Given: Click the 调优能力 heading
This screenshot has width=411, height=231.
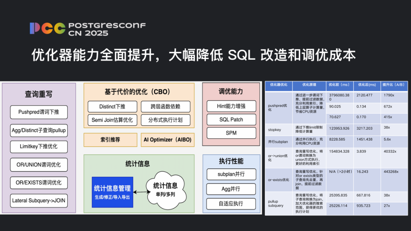Looking at the screenshot, I should point(231,91).
